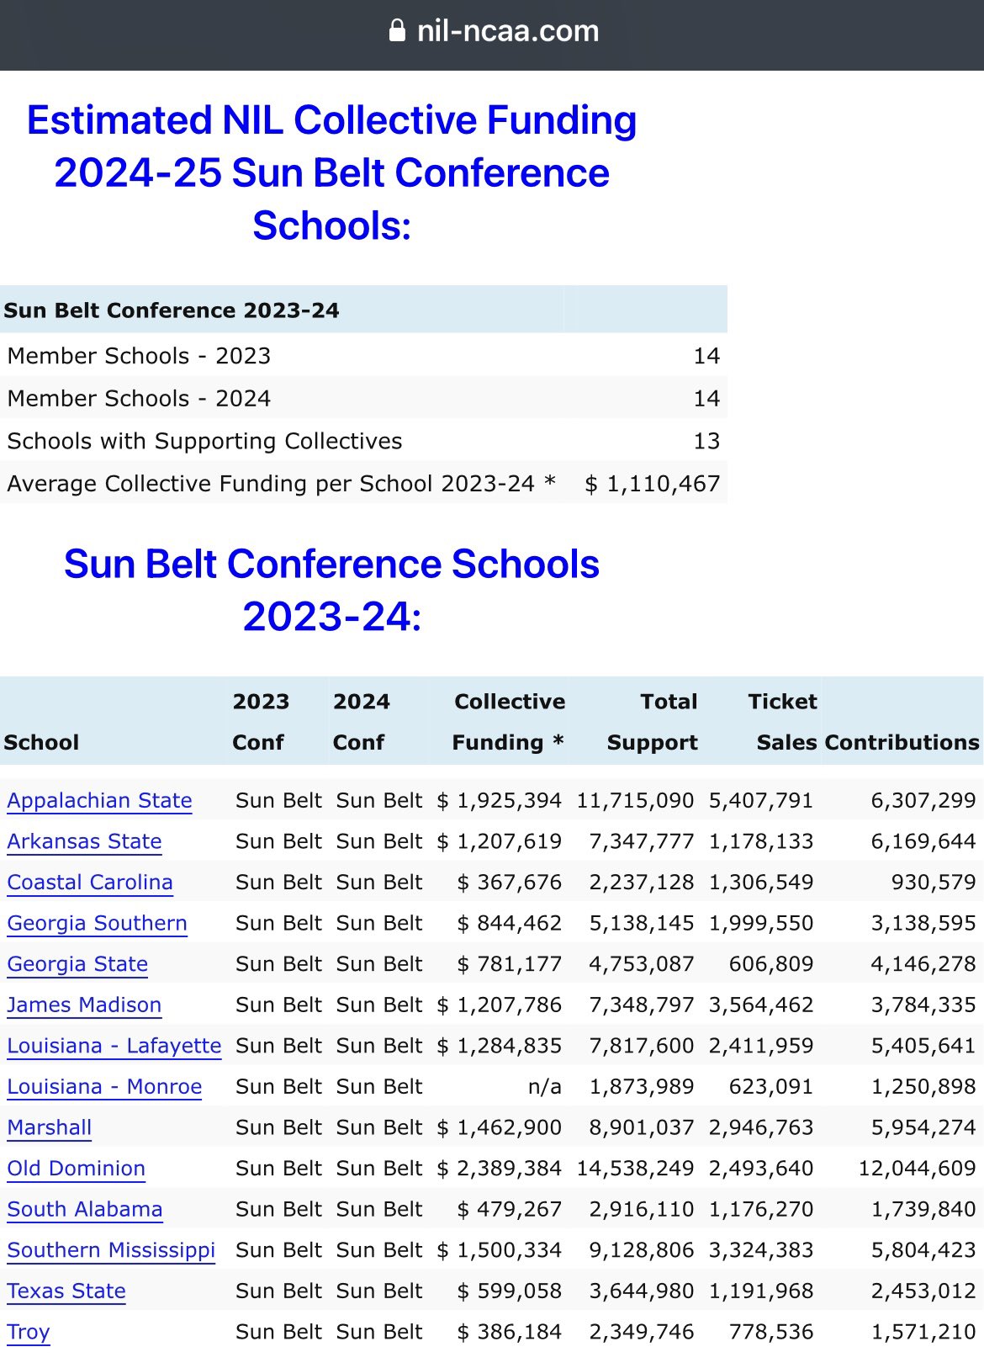Viewport: 984px width, 1368px height.
Task: Open the South Alabama link
Action: coord(85,1209)
